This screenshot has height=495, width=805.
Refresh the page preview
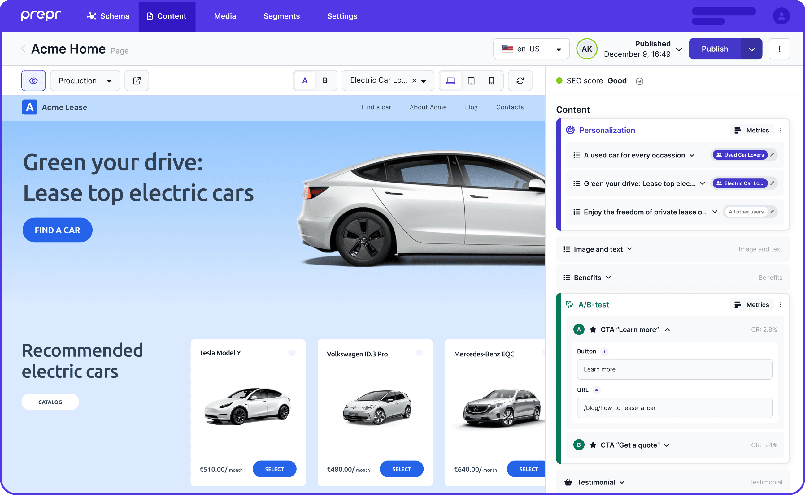(x=520, y=80)
